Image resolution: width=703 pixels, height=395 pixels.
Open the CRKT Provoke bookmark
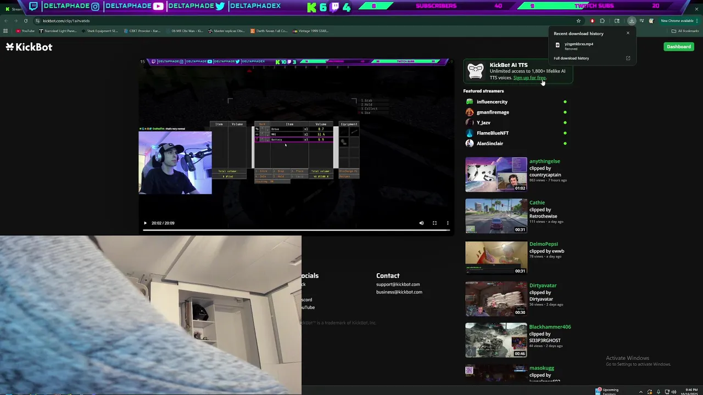tap(142, 31)
